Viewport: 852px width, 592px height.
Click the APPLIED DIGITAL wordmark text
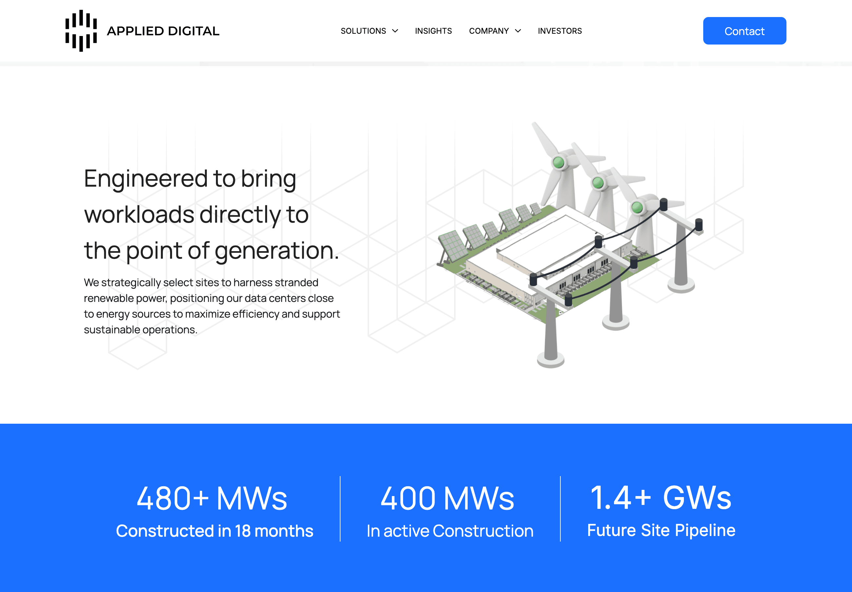coord(163,31)
